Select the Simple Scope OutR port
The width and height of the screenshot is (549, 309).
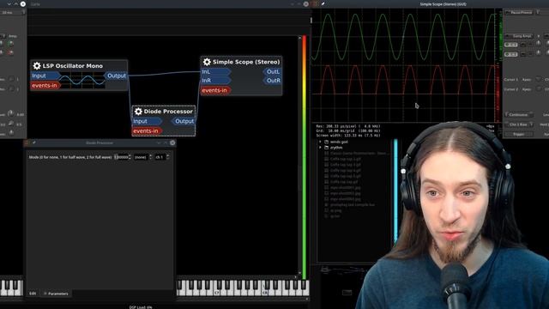(x=273, y=81)
